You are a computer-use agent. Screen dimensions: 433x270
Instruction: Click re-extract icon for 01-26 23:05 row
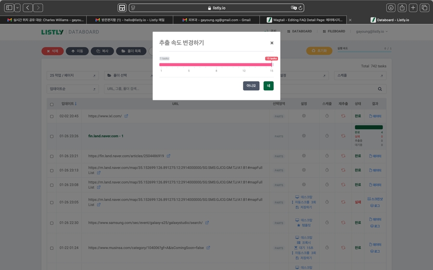pyautogui.click(x=343, y=202)
